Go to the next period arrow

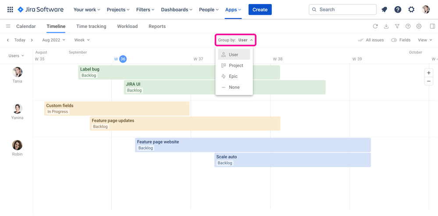pyautogui.click(x=32, y=40)
